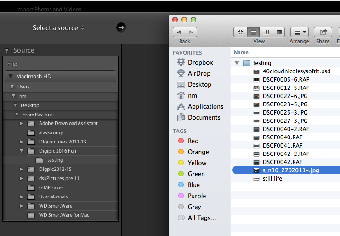
Task: Open the Arrange dropdown menu
Action: [299, 32]
